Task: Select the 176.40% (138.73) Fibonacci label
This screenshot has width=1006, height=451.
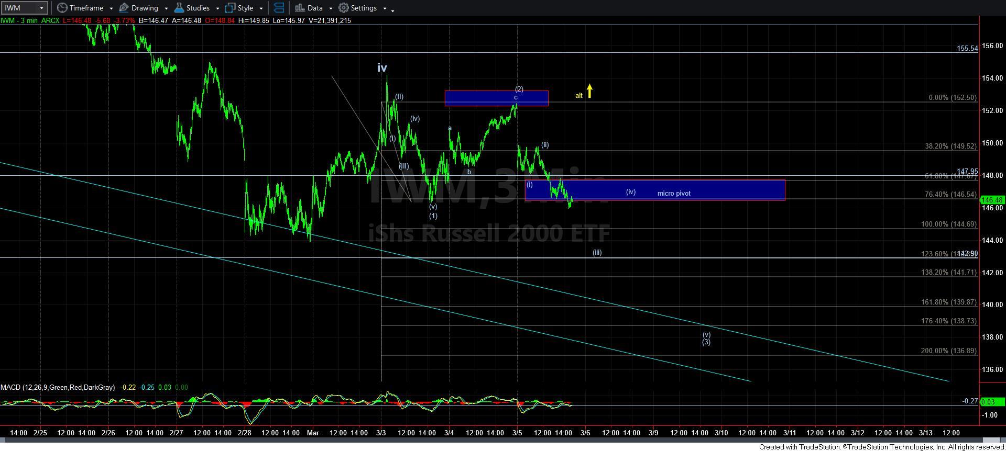Action: (x=949, y=321)
